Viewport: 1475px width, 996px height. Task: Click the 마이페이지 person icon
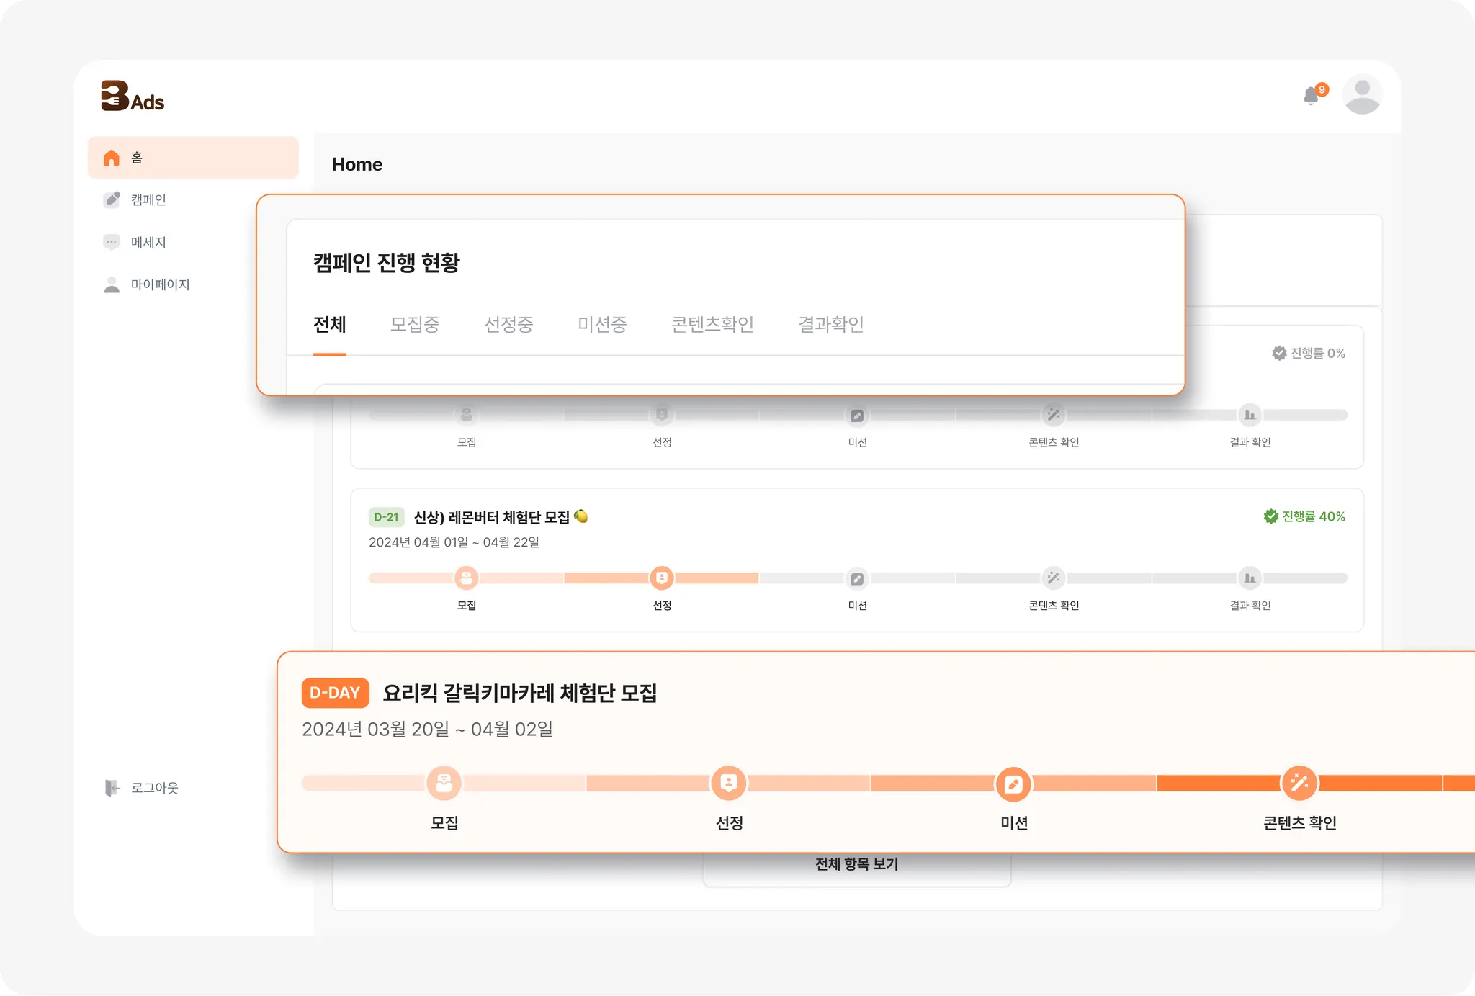pos(112,284)
